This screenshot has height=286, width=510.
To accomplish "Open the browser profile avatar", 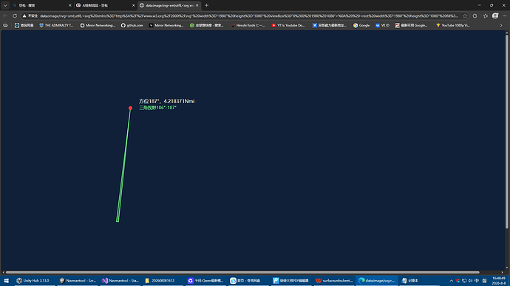I will (495, 15).
